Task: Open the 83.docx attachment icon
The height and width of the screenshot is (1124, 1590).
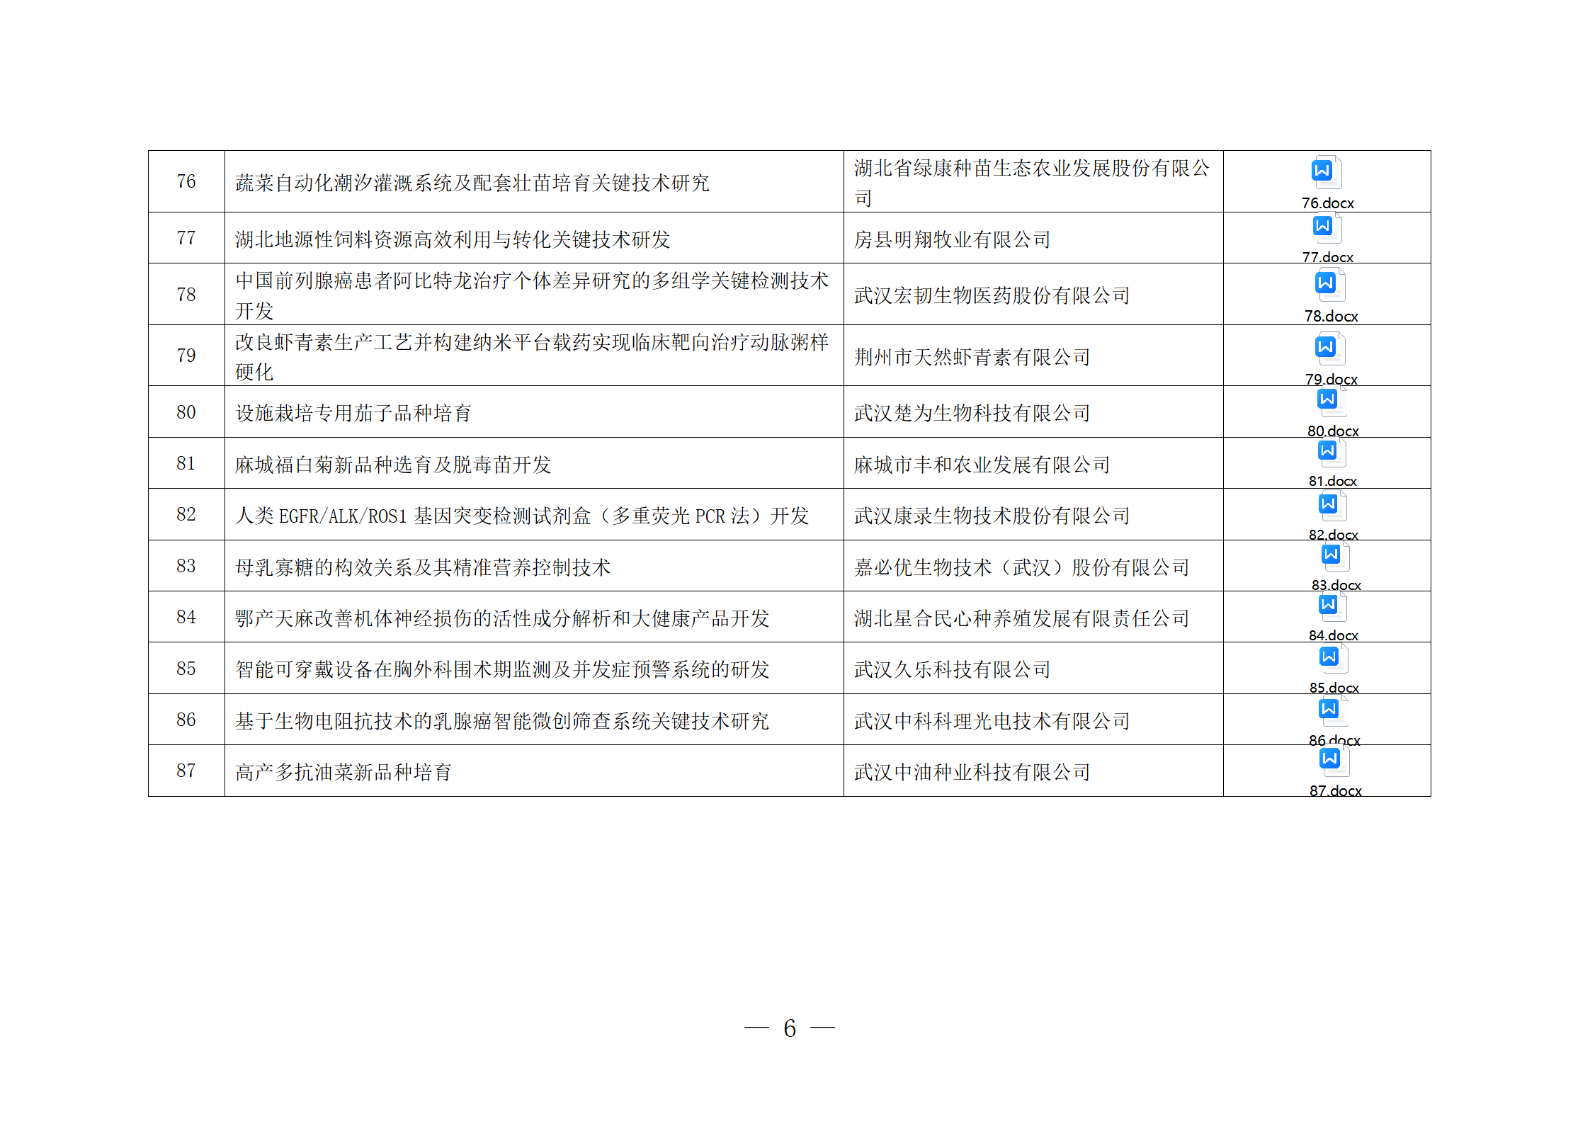Action: [1334, 556]
